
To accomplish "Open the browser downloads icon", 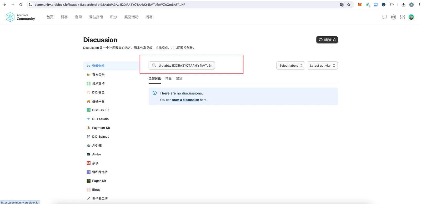I will (x=403, y=5).
